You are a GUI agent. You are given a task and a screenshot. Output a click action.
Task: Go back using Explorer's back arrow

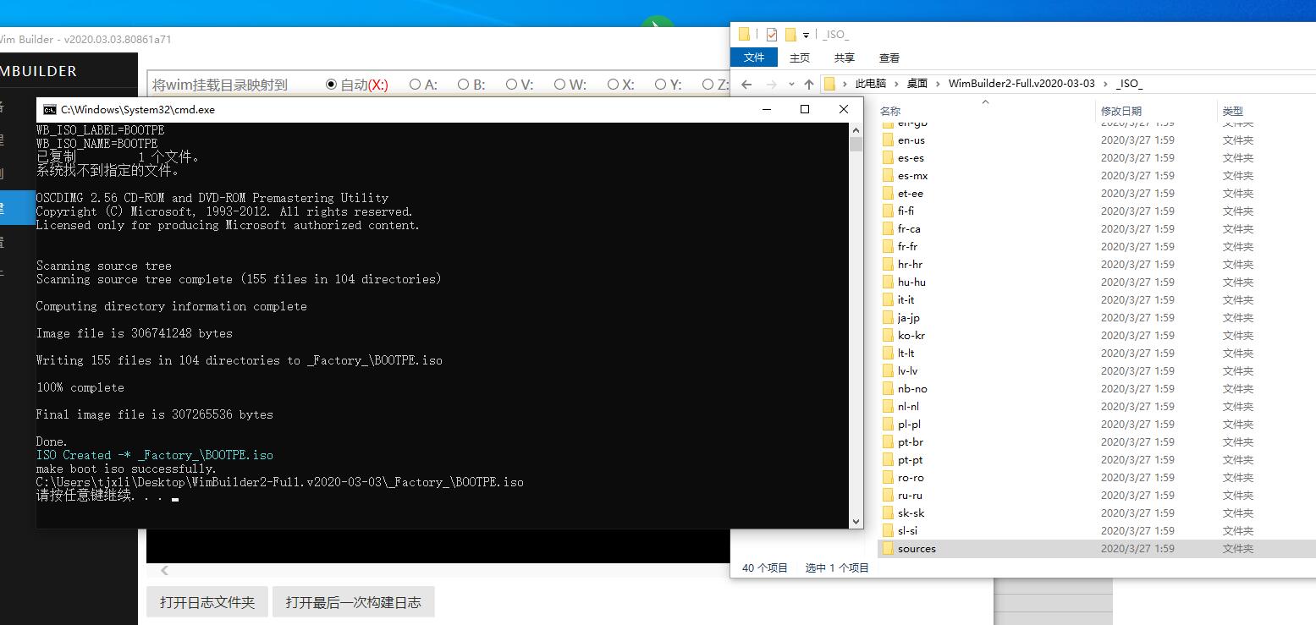pos(746,84)
